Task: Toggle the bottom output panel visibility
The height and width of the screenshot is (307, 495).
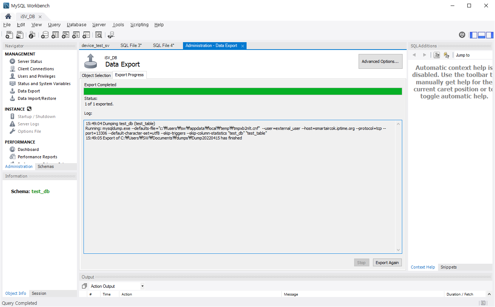Action: (x=482, y=35)
